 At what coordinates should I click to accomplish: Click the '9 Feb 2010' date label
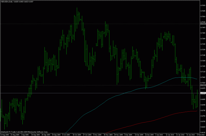[201, 135]
